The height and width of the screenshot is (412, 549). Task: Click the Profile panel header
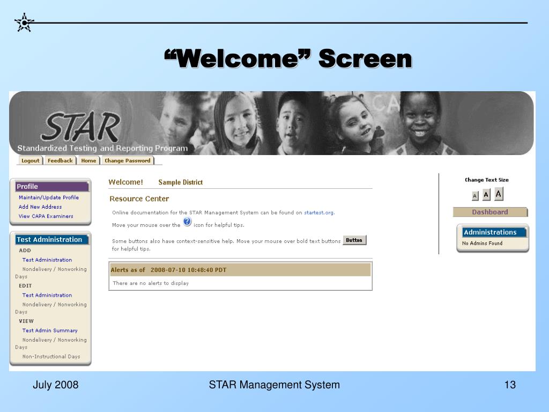(52, 187)
